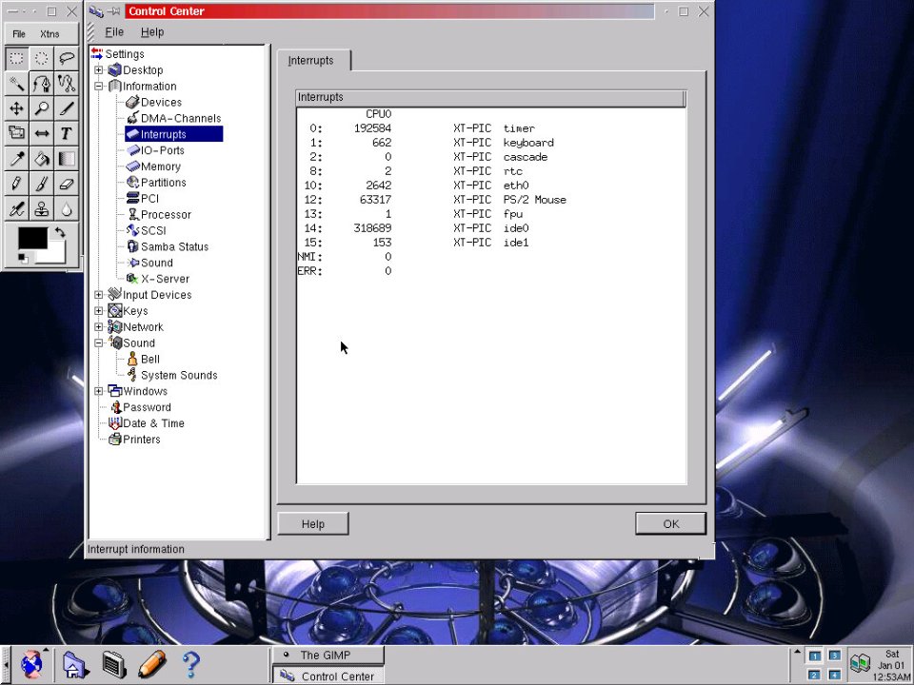The height and width of the screenshot is (685, 914).
Task: Choose the Eraser tool
Action: [x=66, y=184]
